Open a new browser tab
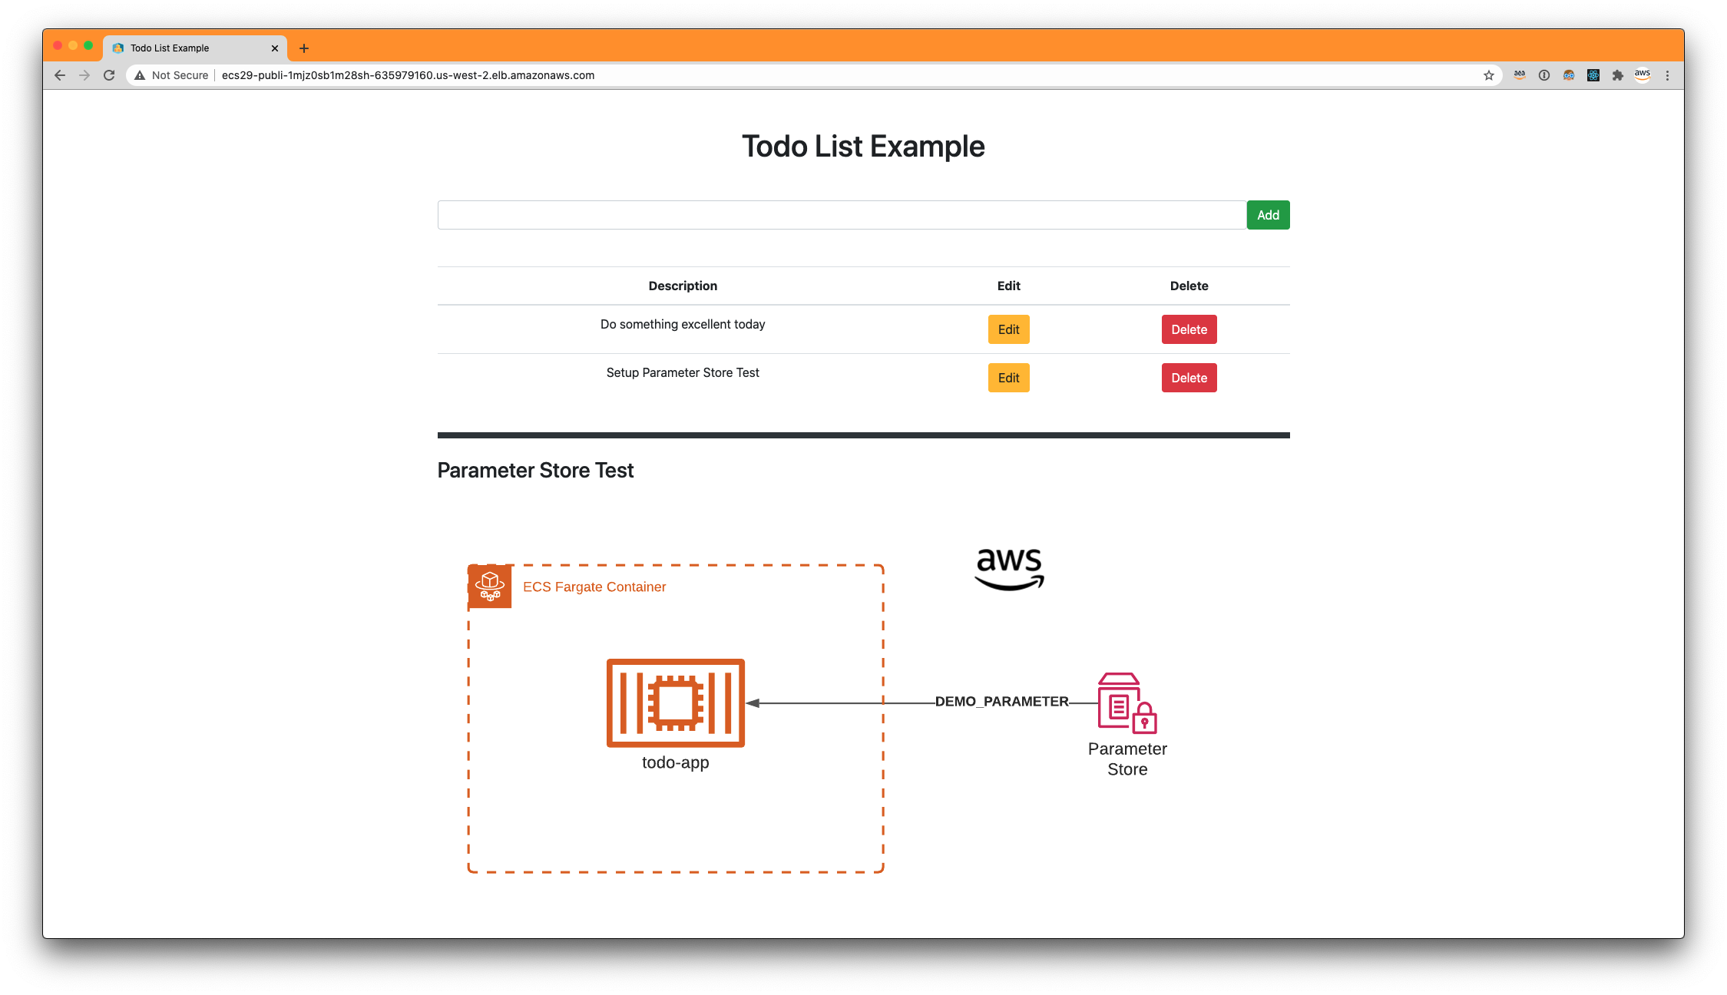1727x995 pixels. [x=303, y=48]
